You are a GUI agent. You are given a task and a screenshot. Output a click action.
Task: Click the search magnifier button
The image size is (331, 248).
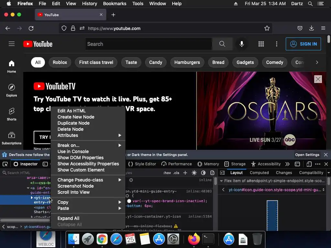(x=222, y=44)
